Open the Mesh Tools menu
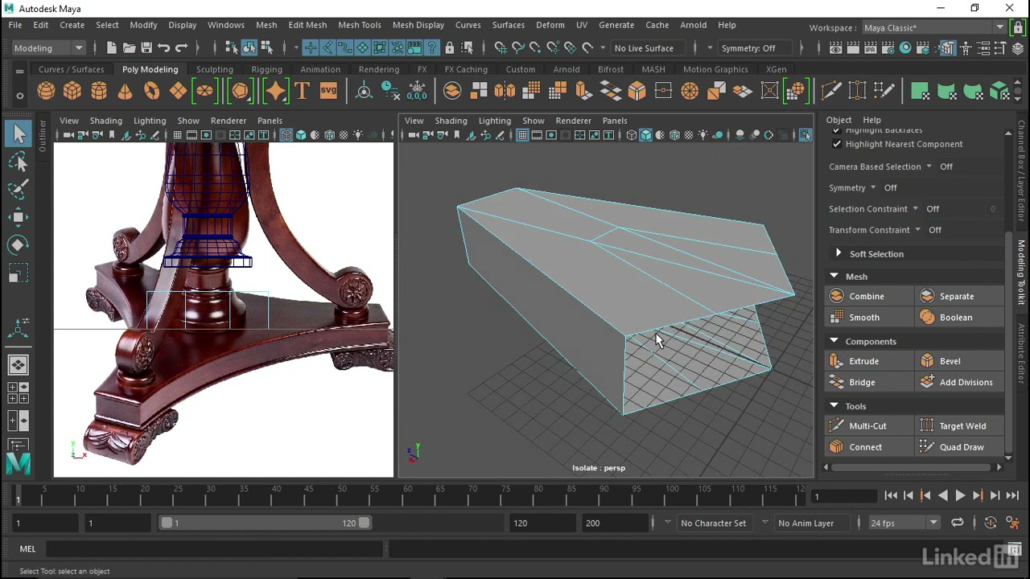1030x579 pixels. pos(359,25)
